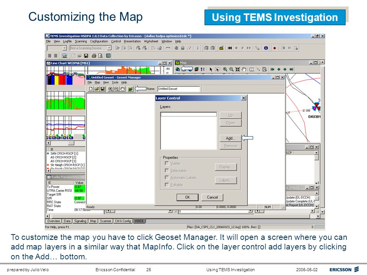Screen dimensions: 367x275
Task: Confirm Layer Control with OK
Action: pyautogui.click(x=187, y=197)
